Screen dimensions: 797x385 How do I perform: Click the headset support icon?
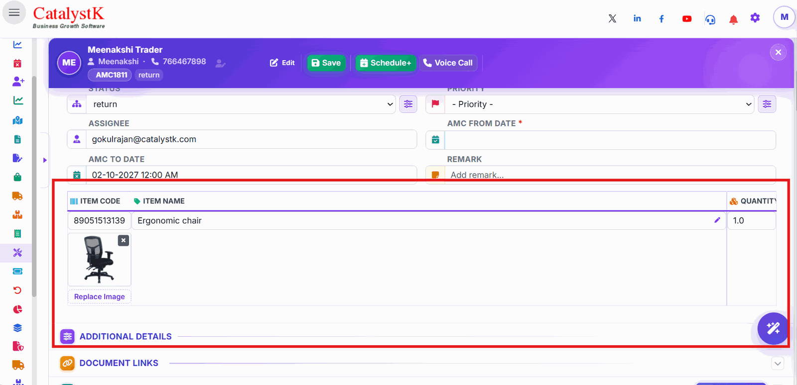(710, 19)
